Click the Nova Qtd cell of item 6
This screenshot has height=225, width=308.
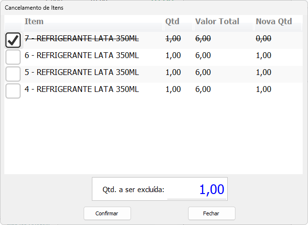[x=264, y=56]
